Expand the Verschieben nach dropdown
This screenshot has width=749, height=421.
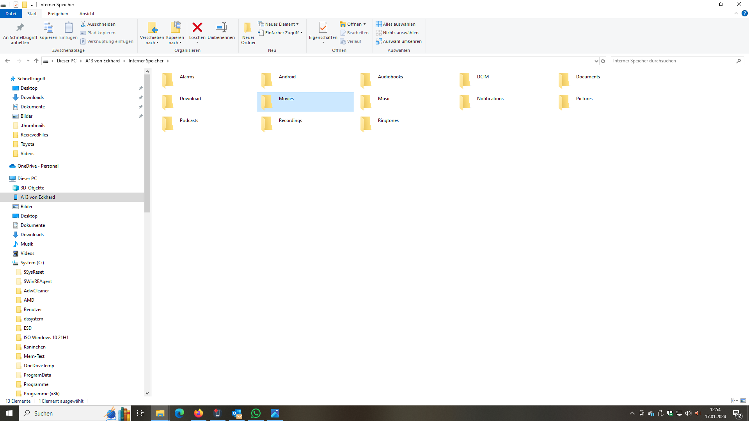[152, 43]
